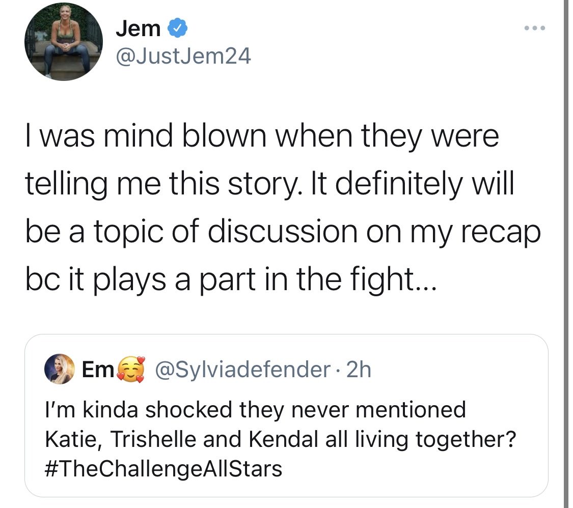Open the three-dot more options menu
This screenshot has width=573, height=508.
[535, 28]
